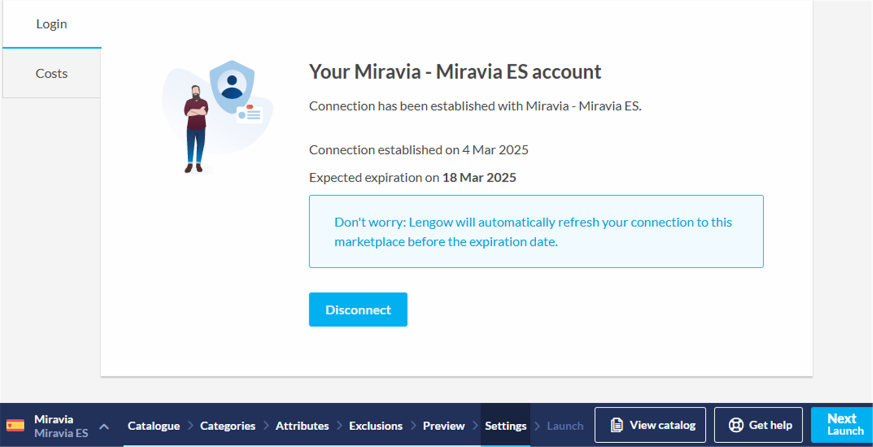The height and width of the screenshot is (447, 873).
Task: Click the active Settings step
Action: pyautogui.click(x=505, y=426)
